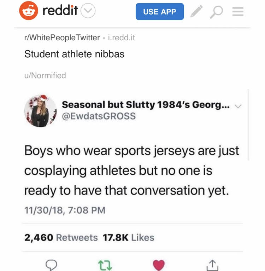Click the tweet author's profile picture
Image resolution: width=265 pixels, height=271 pixels.
(x=40, y=111)
